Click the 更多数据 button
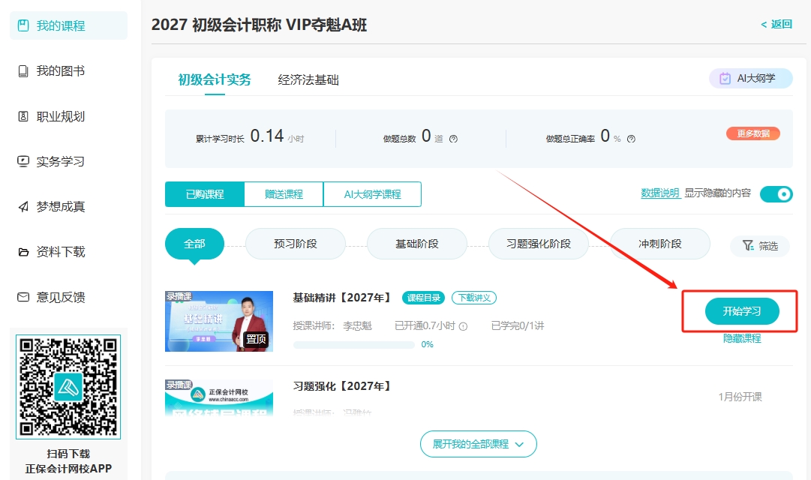This screenshot has height=480, width=811. click(753, 133)
